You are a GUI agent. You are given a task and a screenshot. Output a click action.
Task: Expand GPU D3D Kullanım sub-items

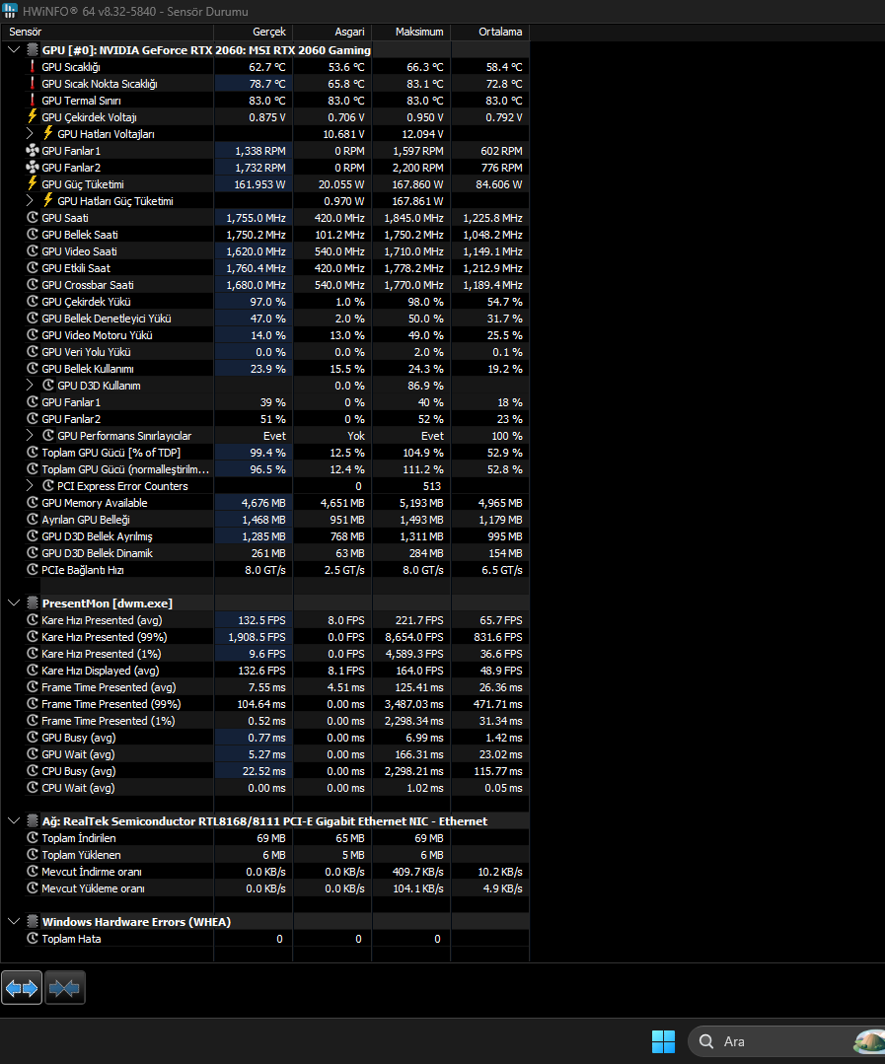pyautogui.click(x=30, y=386)
